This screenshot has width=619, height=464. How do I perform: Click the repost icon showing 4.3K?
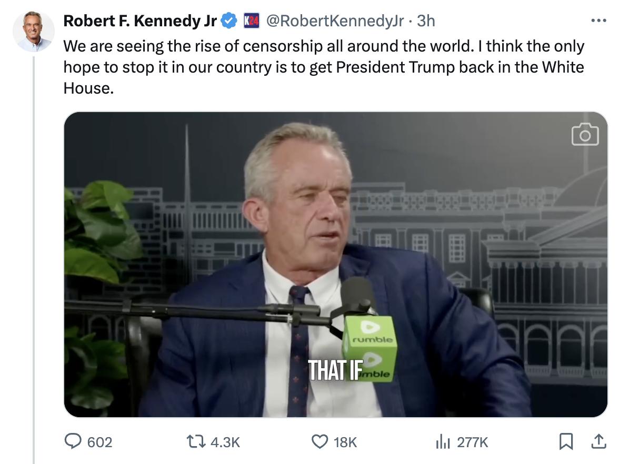point(197,442)
